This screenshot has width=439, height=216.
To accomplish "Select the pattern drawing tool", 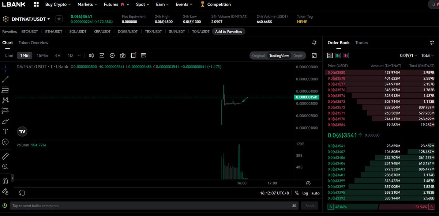I will pos(5,100).
